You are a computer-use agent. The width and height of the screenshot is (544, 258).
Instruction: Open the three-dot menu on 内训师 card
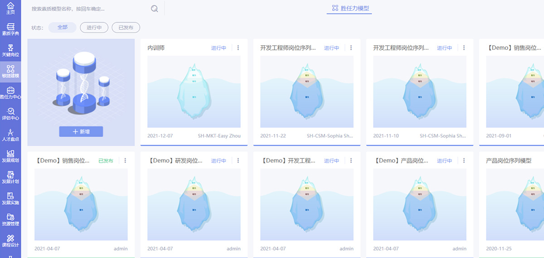[238, 48]
